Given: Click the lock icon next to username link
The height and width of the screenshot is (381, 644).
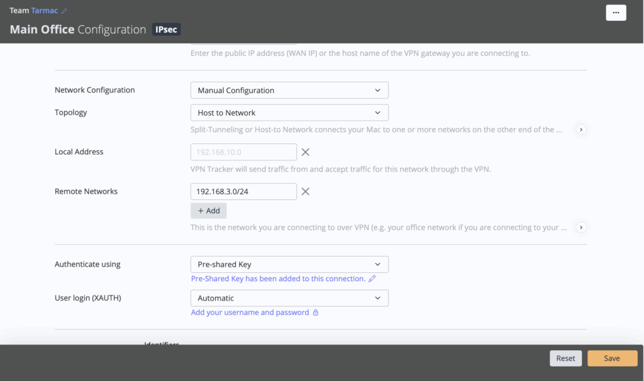Looking at the screenshot, I should click(x=316, y=312).
